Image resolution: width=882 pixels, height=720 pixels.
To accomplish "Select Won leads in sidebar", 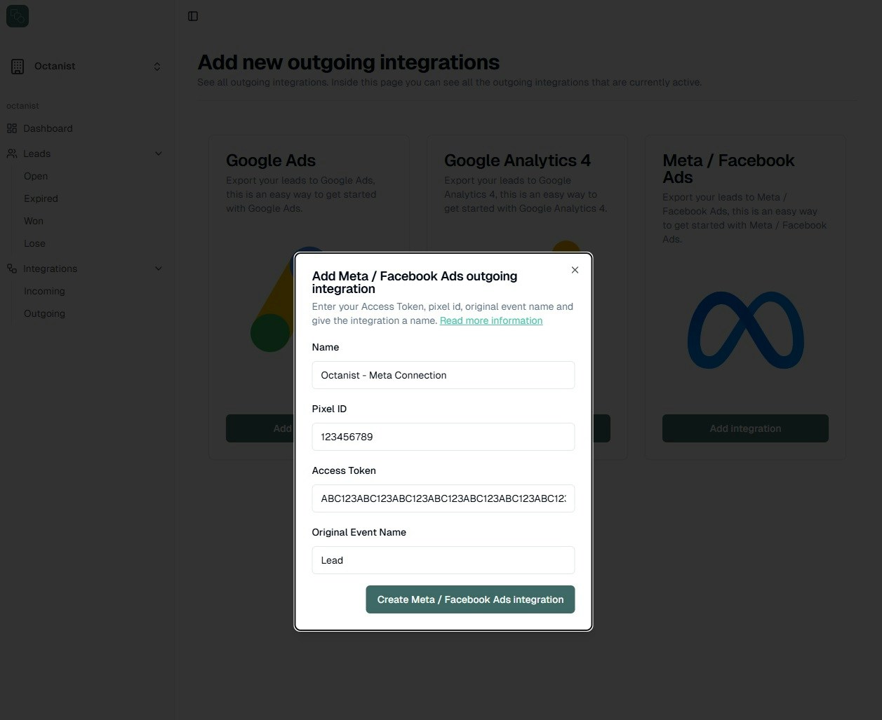I will click(x=34, y=221).
